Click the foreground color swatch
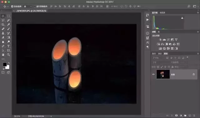Image resolution: width=200 pixels, height=118 pixels. (x=5, y=64)
